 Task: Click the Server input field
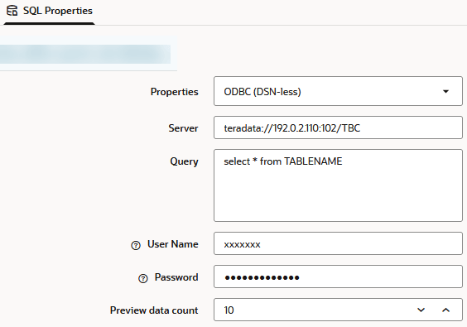tap(338, 127)
